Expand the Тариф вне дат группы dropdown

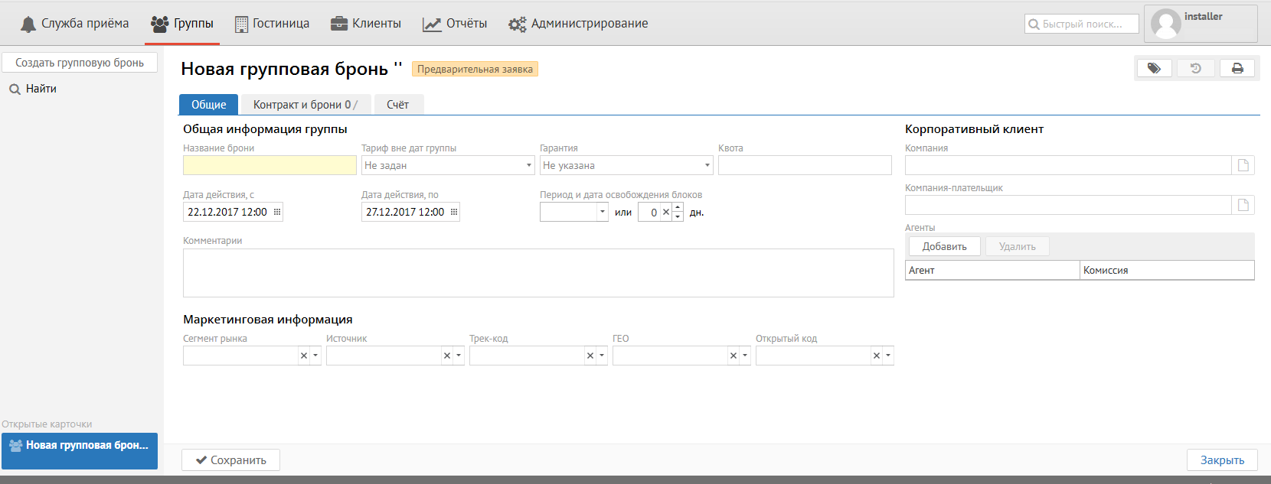coord(528,165)
